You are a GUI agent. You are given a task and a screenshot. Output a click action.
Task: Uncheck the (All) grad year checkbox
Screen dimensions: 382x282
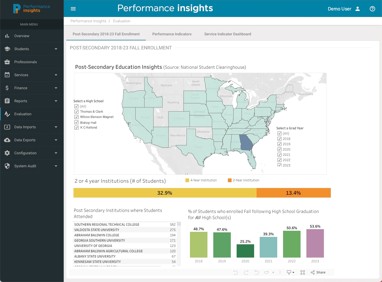click(279, 133)
